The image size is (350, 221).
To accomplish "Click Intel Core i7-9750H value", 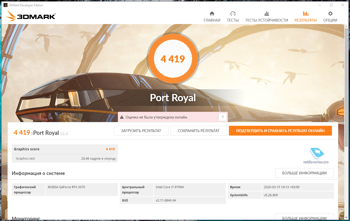I will click(170, 187).
